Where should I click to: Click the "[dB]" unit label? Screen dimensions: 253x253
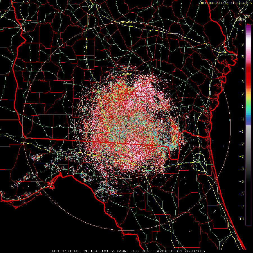240,19
